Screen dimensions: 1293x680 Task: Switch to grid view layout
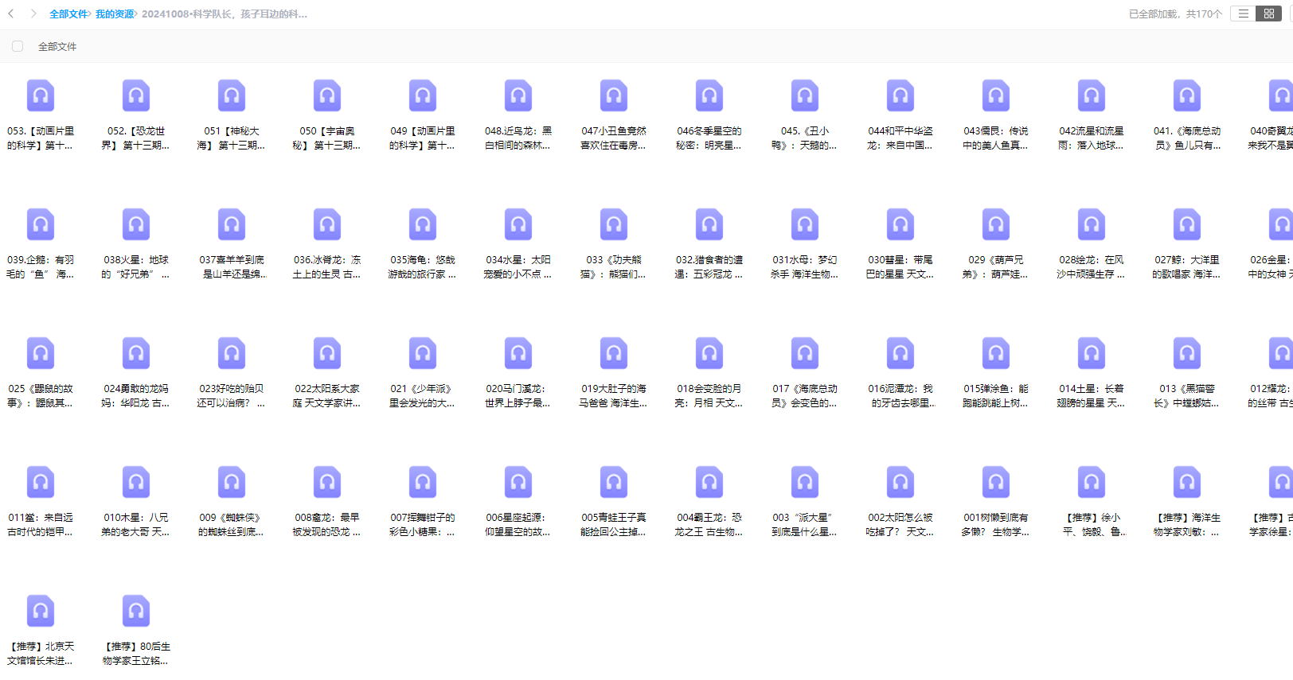tap(1268, 14)
